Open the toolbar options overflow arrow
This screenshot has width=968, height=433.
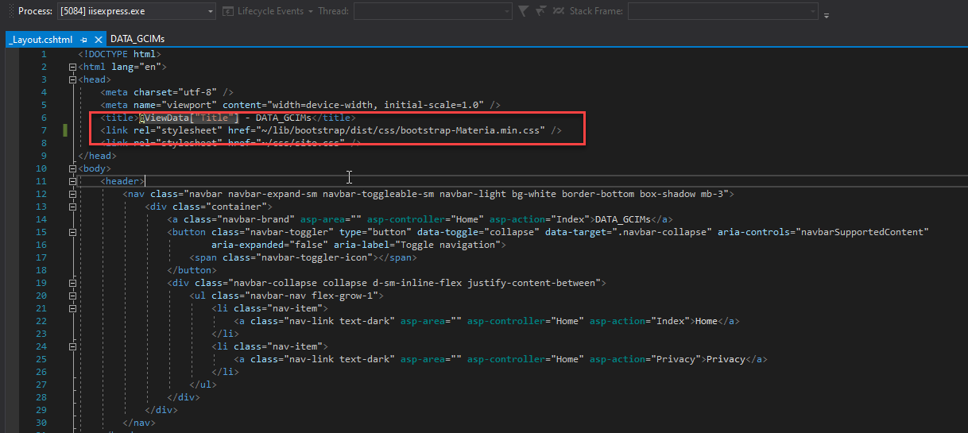click(x=827, y=14)
